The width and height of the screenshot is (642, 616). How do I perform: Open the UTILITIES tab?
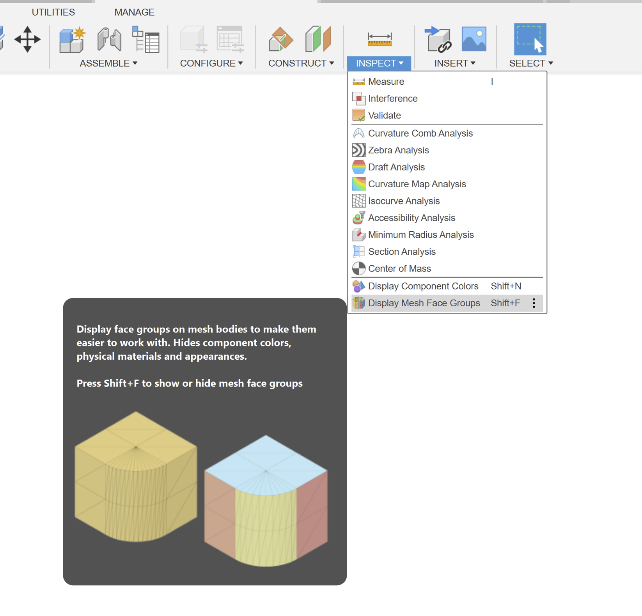(53, 12)
